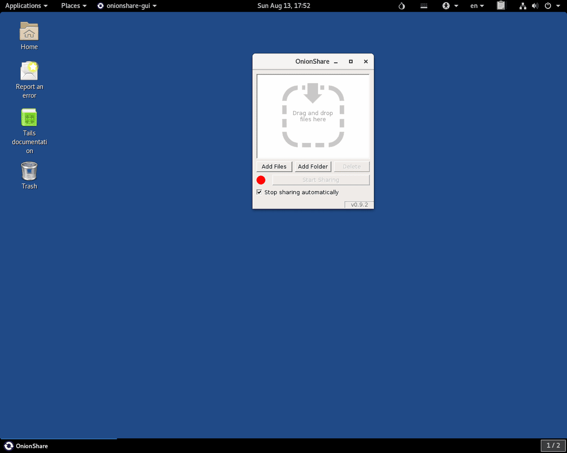The width and height of the screenshot is (567, 453).
Task: Click the date and time clock
Action: coord(283,6)
